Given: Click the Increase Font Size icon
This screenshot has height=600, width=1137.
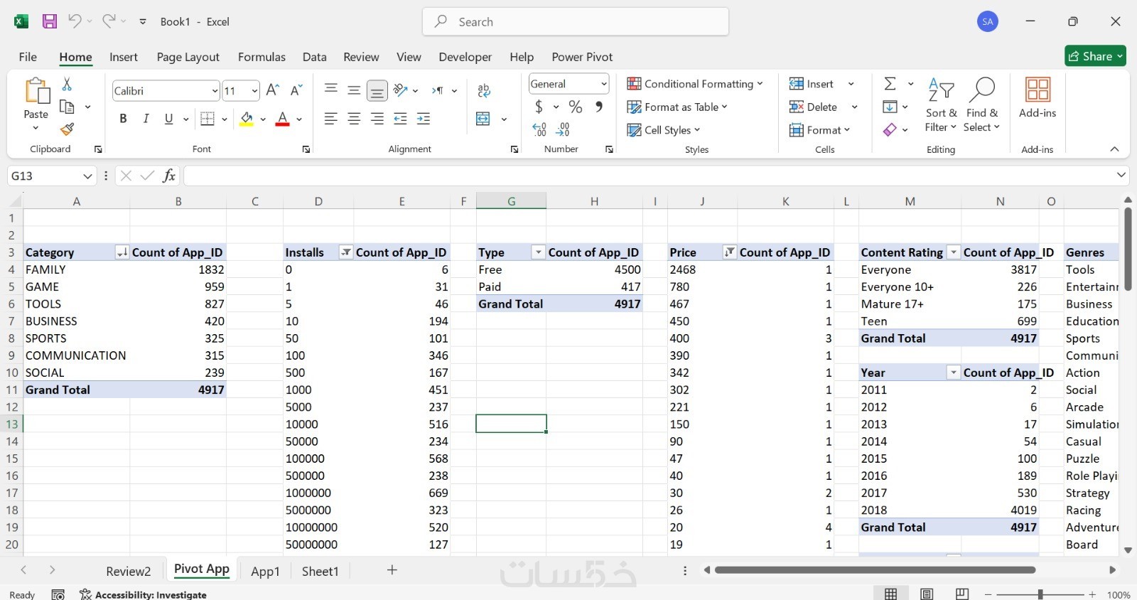Looking at the screenshot, I should pyautogui.click(x=272, y=90).
